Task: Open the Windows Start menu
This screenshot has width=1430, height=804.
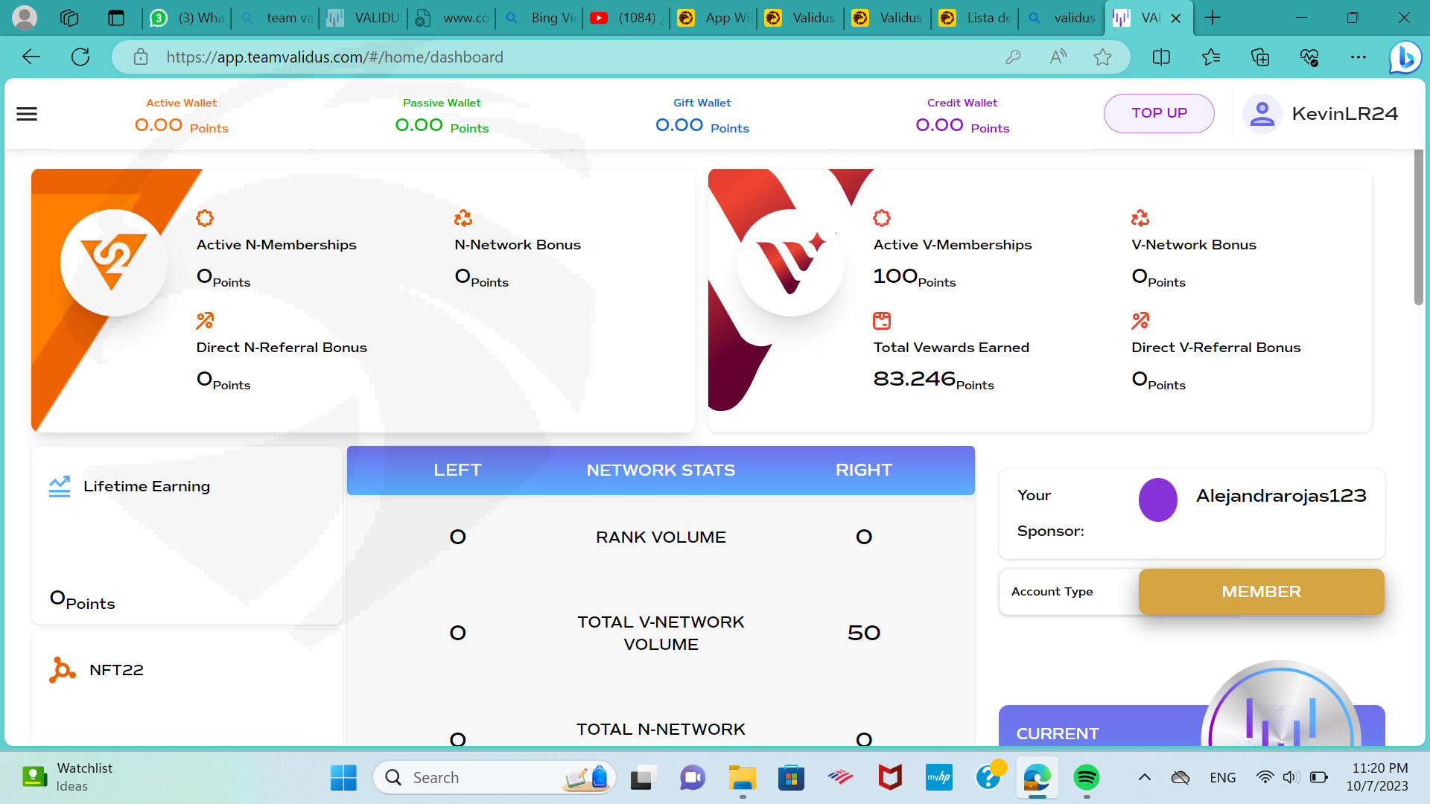Action: [x=343, y=778]
